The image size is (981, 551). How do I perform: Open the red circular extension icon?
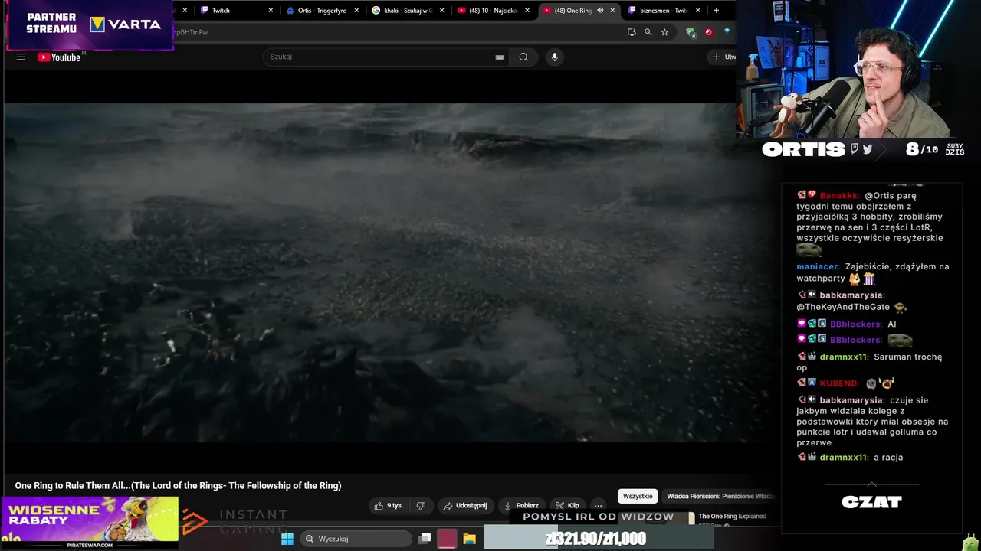pos(708,32)
